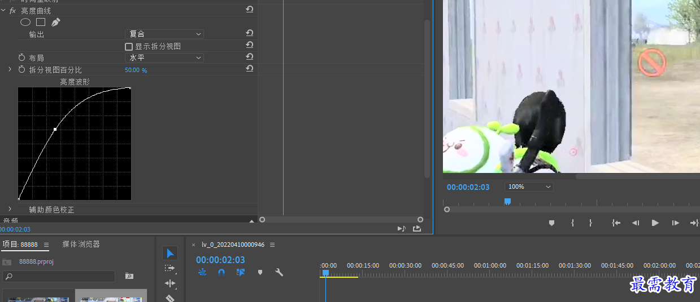Select the free-draw bezier pen mask
The width and height of the screenshot is (700, 302).
55,22
